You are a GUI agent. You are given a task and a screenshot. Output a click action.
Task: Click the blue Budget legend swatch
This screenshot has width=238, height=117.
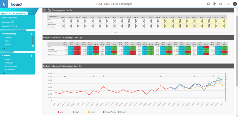pyautogui.click(x=73, y=112)
